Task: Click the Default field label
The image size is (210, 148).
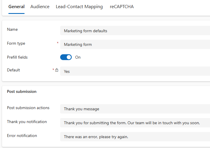Action: pyautogui.click(x=14, y=70)
